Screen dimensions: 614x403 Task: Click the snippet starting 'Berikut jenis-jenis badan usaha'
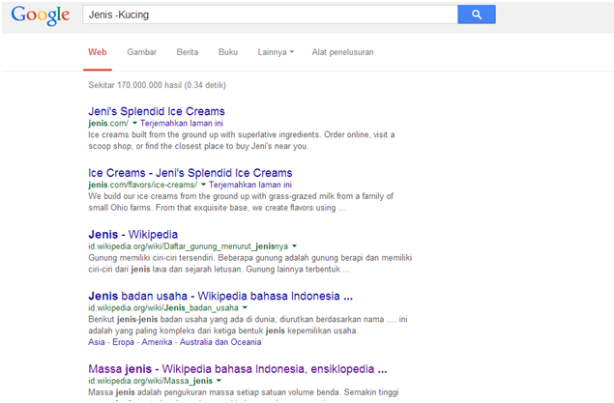pos(248,325)
